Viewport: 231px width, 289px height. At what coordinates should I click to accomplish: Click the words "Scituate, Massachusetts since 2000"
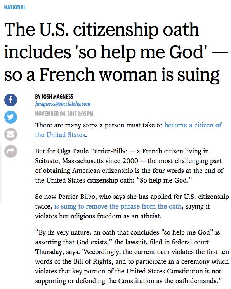tap(87, 161)
